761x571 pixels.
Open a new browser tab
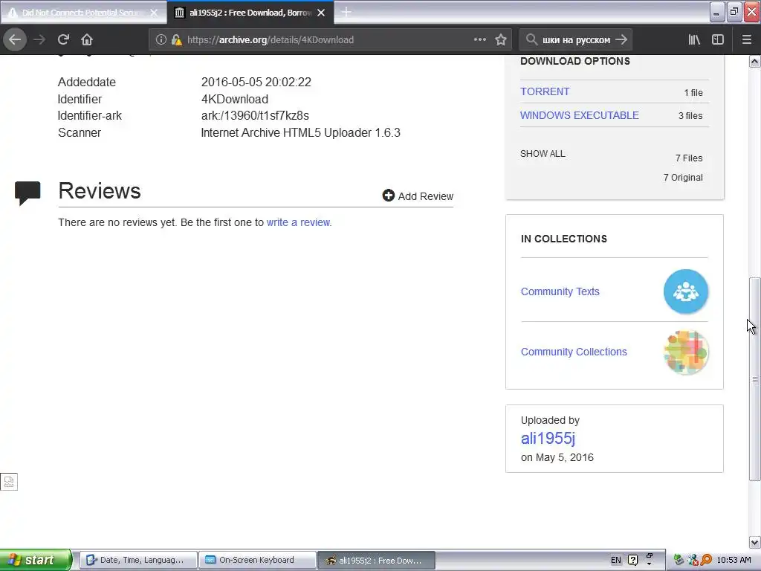tap(346, 13)
